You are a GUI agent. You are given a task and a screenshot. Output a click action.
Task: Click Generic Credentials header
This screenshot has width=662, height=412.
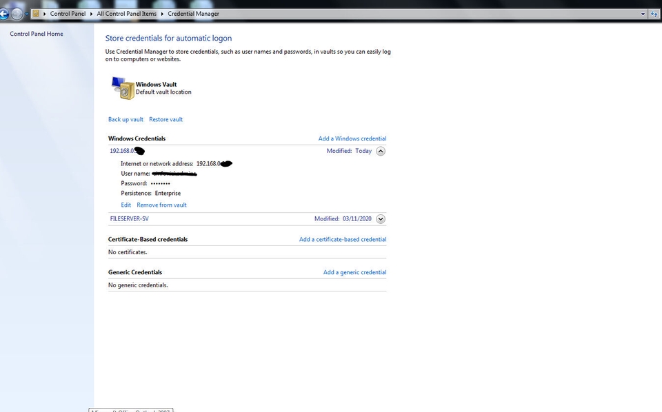(135, 272)
